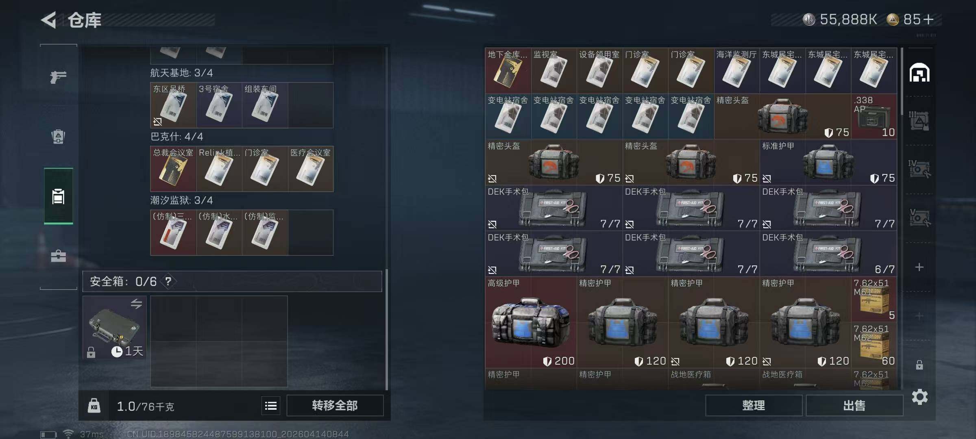Open the level IV expansion case icon
Screen dimensions: 976x439
tap(919, 169)
